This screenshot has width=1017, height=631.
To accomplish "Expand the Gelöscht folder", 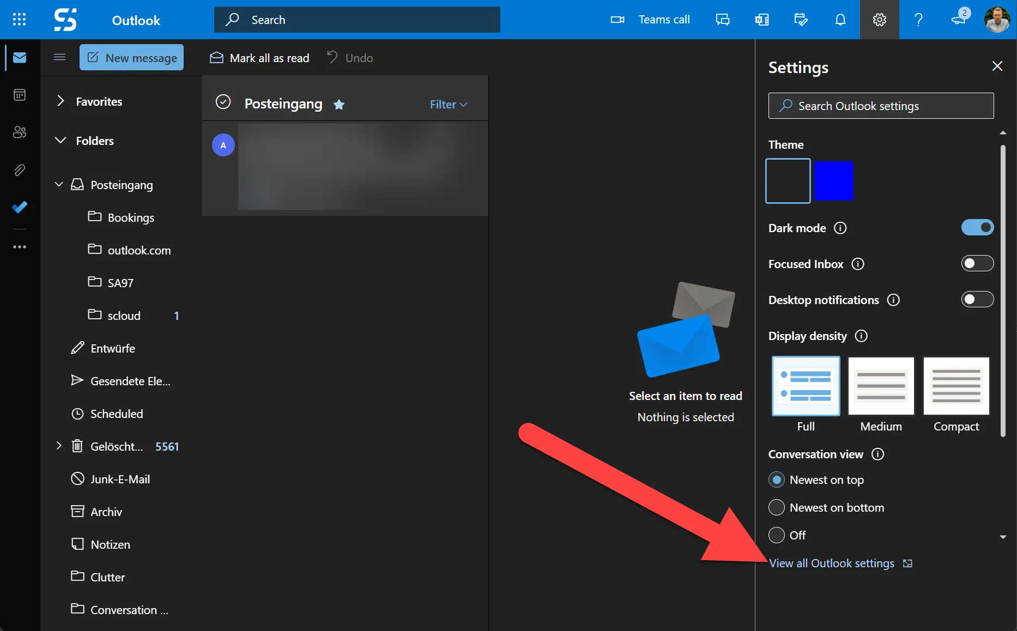I will 59,446.
